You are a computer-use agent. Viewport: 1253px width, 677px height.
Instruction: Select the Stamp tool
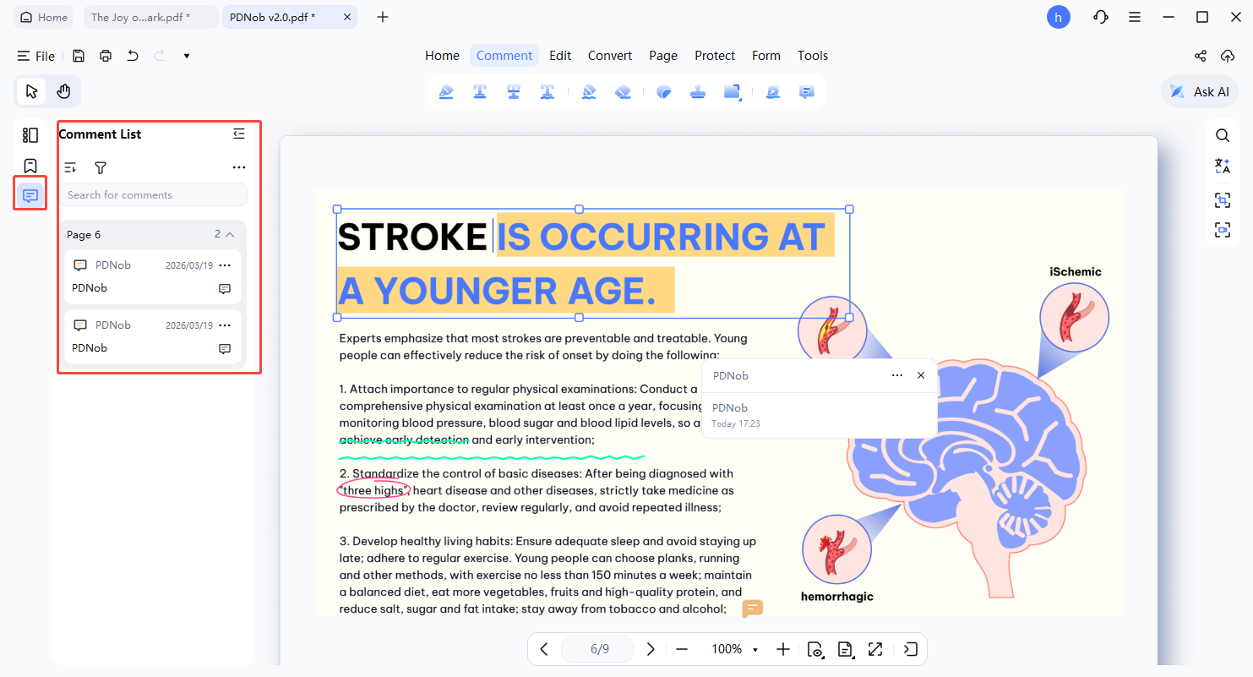tap(698, 92)
